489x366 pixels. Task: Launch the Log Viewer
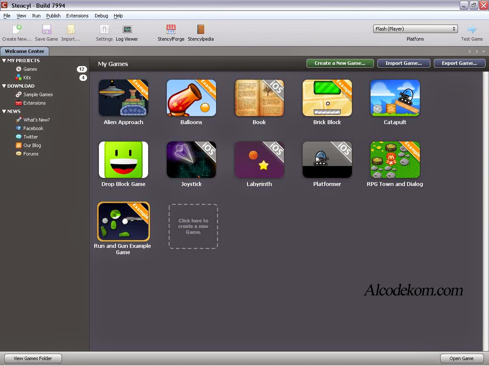tap(126, 32)
